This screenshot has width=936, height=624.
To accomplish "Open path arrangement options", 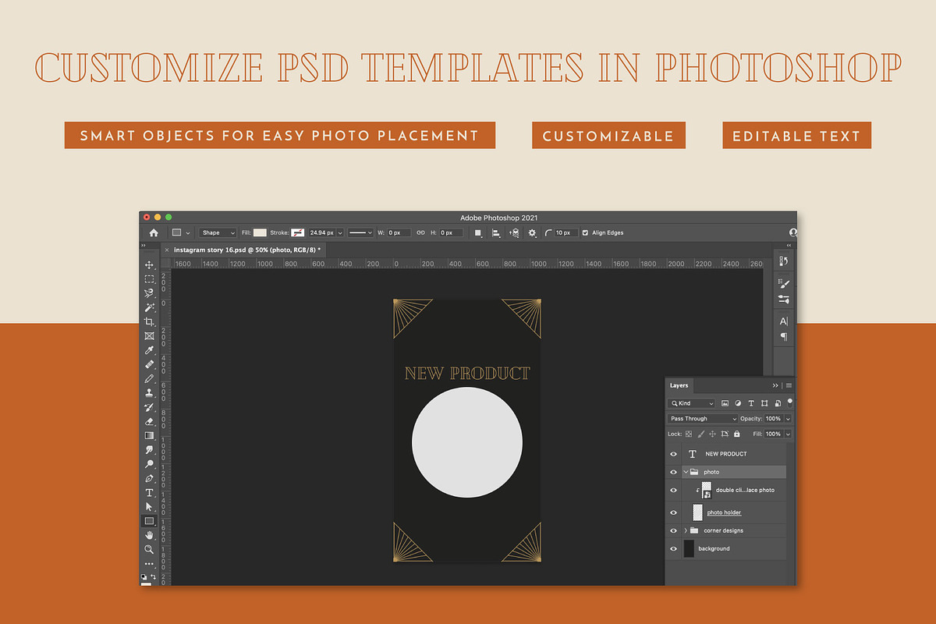I will point(514,232).
